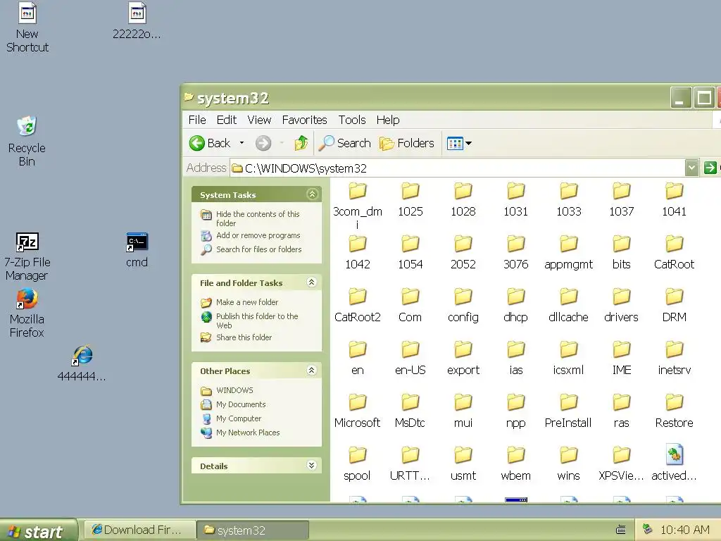Select the actived... file icon
Screen dimensions: 721x541
click(674, 455)
